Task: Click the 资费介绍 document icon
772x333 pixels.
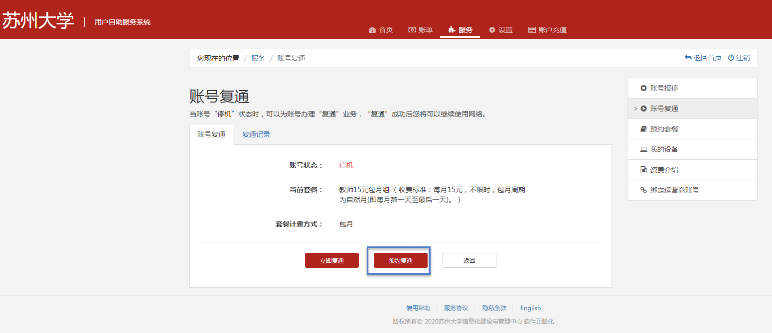Action: pyautogui.click(x=643, y=170)
